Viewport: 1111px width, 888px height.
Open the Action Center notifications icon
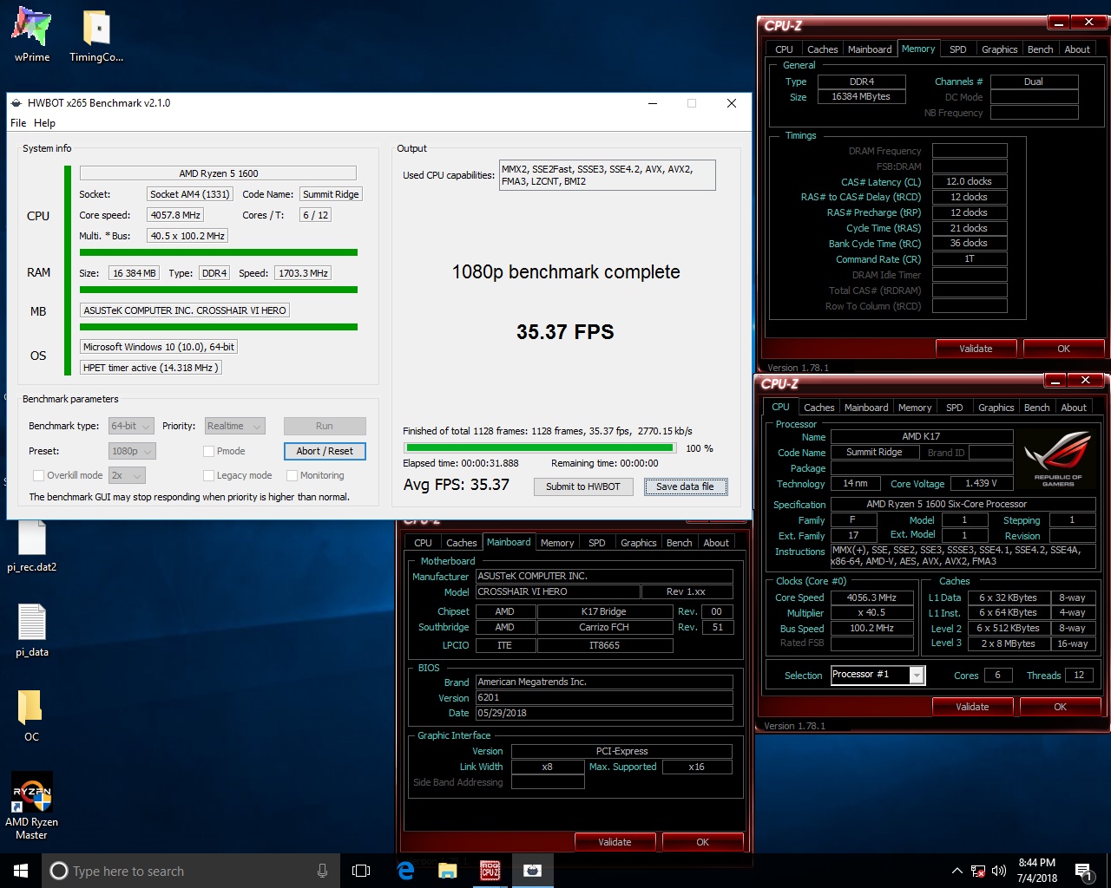(x=1083, y=871)
